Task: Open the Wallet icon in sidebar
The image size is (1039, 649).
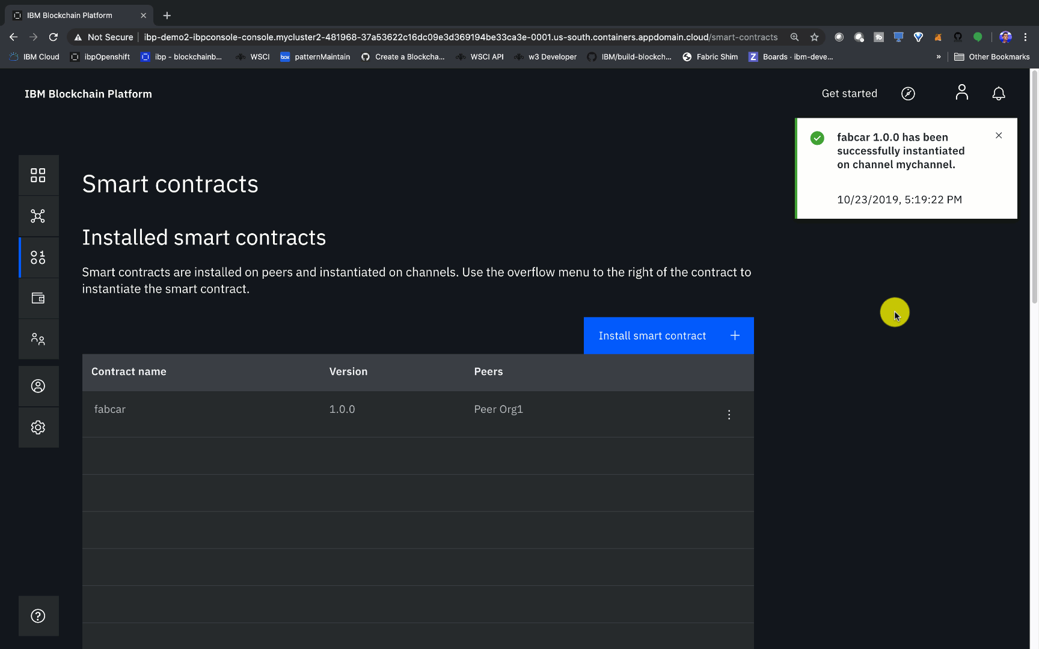Action: pos(38,298)
